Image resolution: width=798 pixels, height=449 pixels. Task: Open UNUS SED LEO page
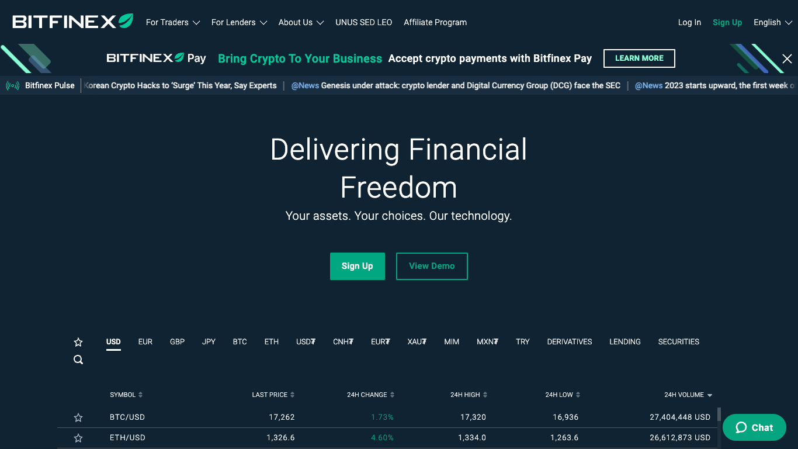[364, 22]
